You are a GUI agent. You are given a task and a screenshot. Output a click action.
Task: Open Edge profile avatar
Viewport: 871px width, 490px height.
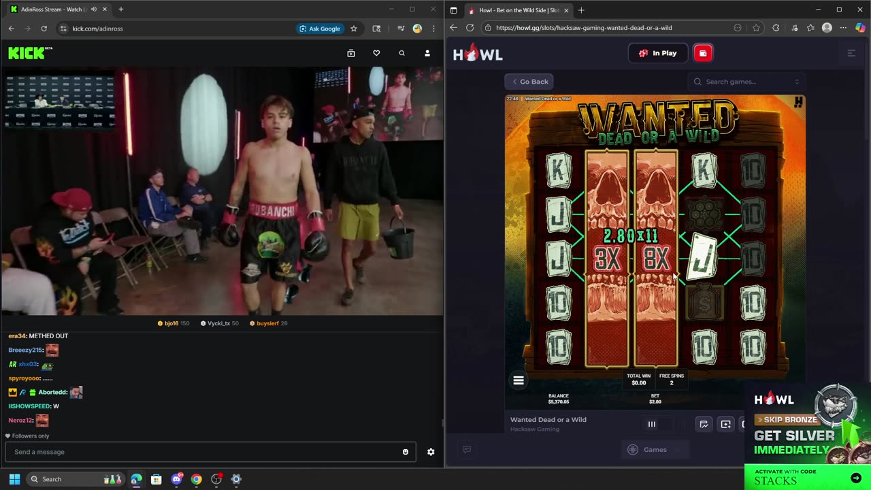pyautogui.click(x=827, y=28)
